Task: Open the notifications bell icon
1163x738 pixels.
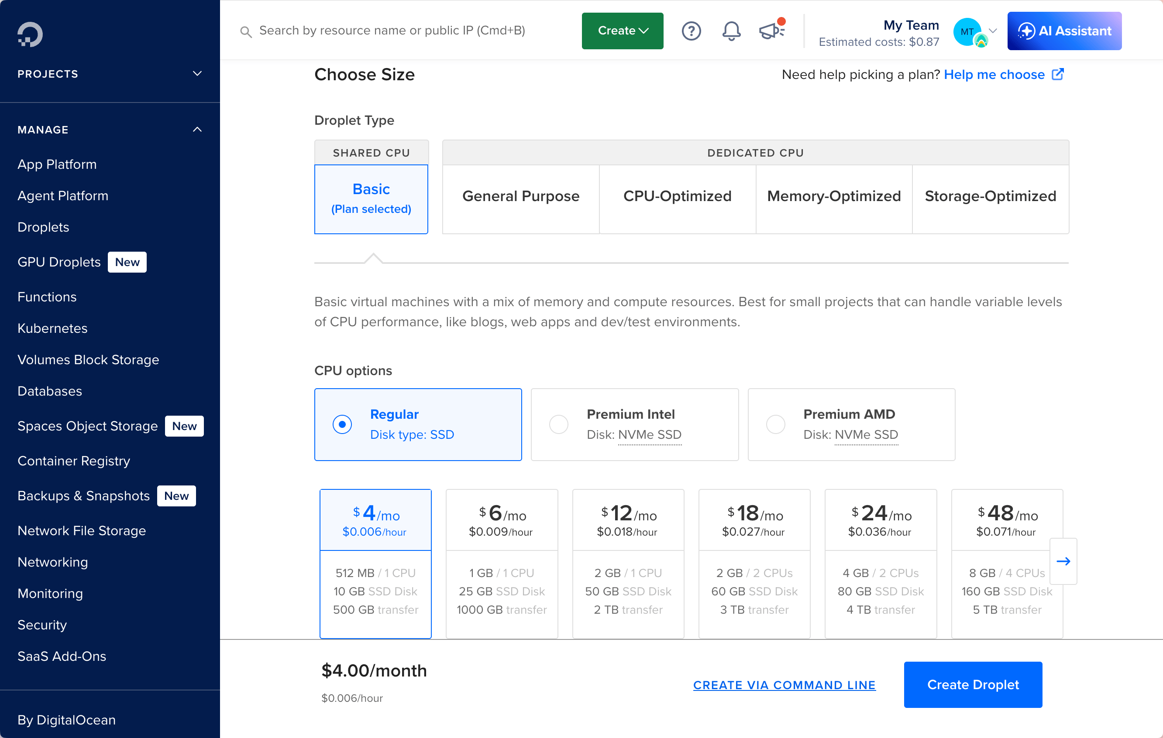Action: click(731, 31)
